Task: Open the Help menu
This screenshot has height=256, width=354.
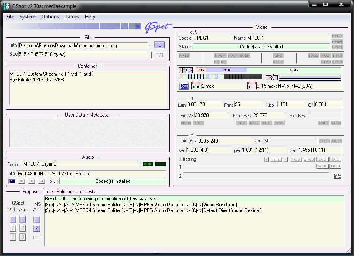Action: point(90,17)
